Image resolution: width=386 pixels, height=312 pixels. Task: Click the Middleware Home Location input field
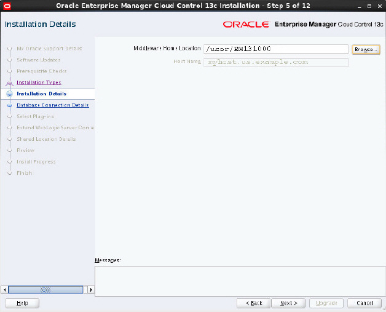(x=276, y=49)
